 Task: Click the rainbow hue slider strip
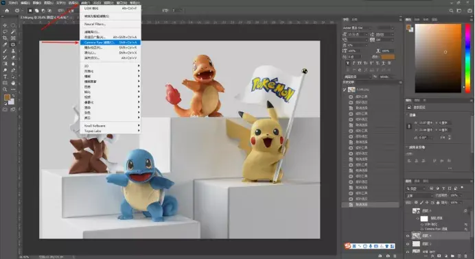pyautogui.click(x=467, y=58)
